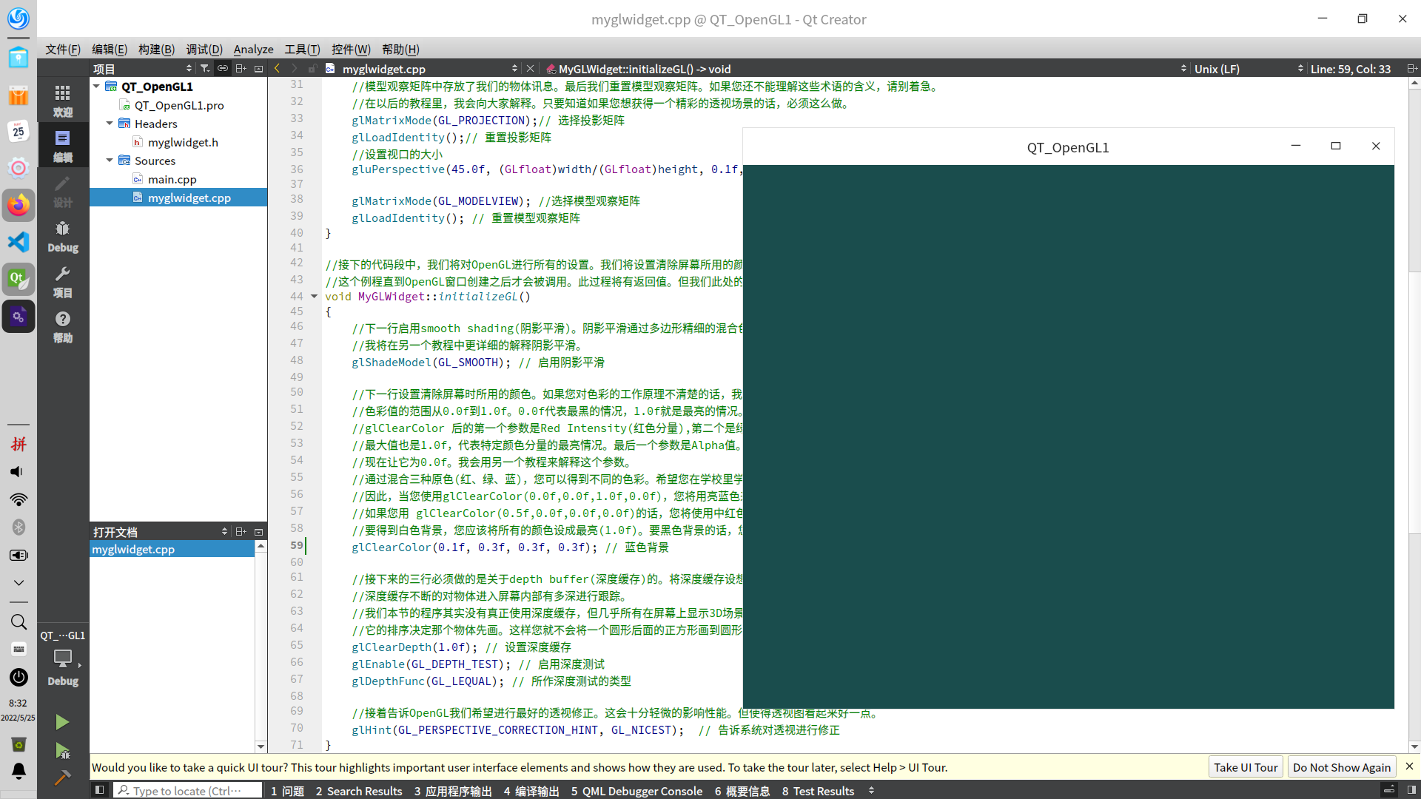
Task: Collapse the Sources folder
Action: [110, 161]
